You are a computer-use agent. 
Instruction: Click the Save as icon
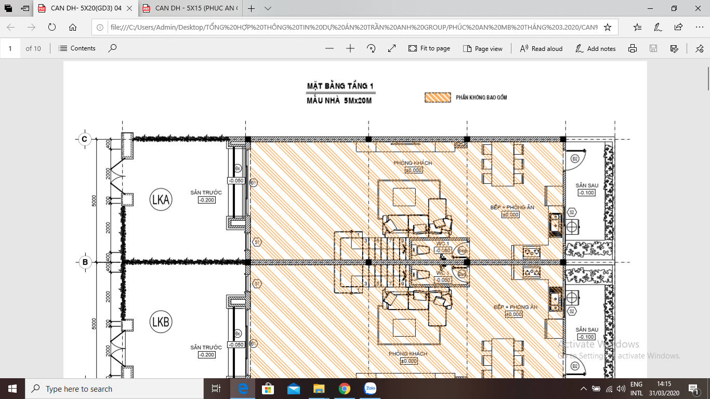[674, 48]
